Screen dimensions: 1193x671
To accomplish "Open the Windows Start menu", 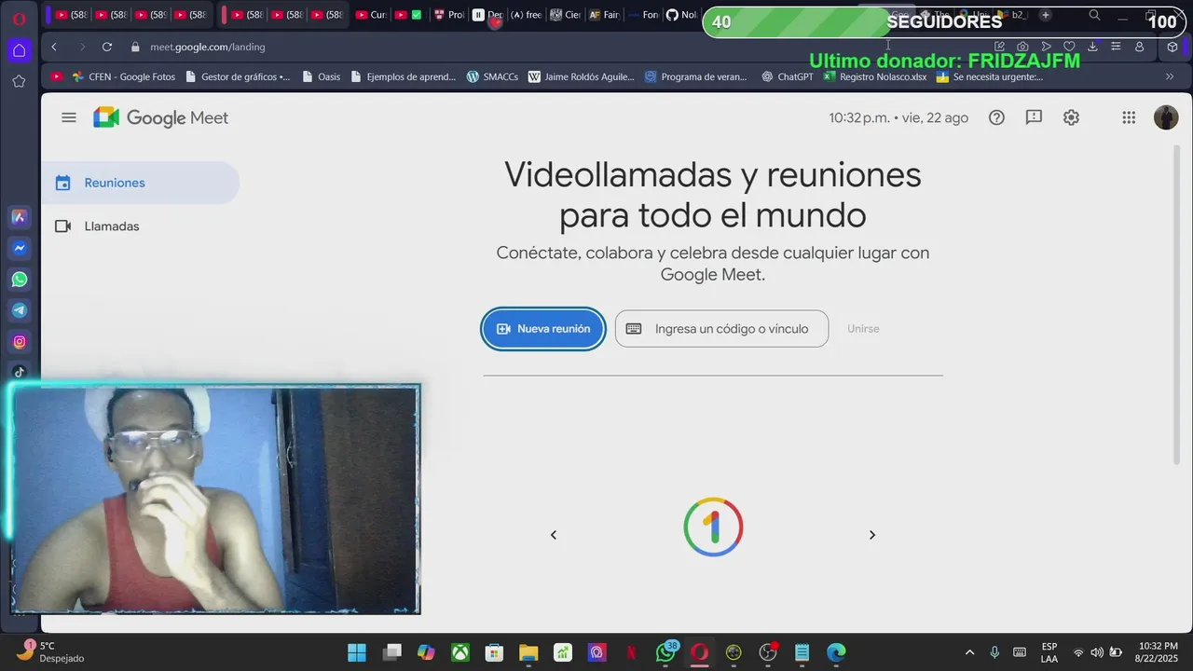I will [x=357, y=652].
